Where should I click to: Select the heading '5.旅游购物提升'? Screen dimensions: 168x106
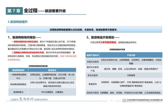tap(18, 22)
